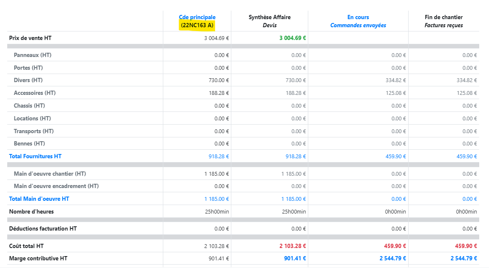Select the Nombre d'heures row label
This screenshot has width=489, height=268.
[31, 211]
